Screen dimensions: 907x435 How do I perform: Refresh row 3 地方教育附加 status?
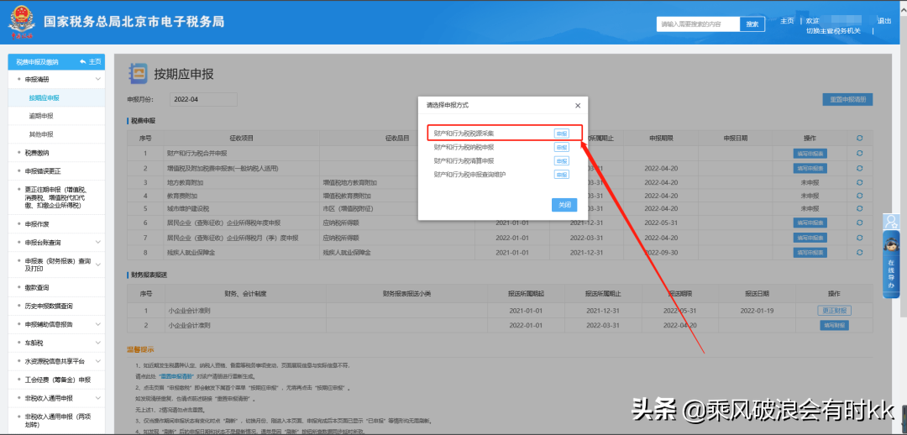point(859,181)
